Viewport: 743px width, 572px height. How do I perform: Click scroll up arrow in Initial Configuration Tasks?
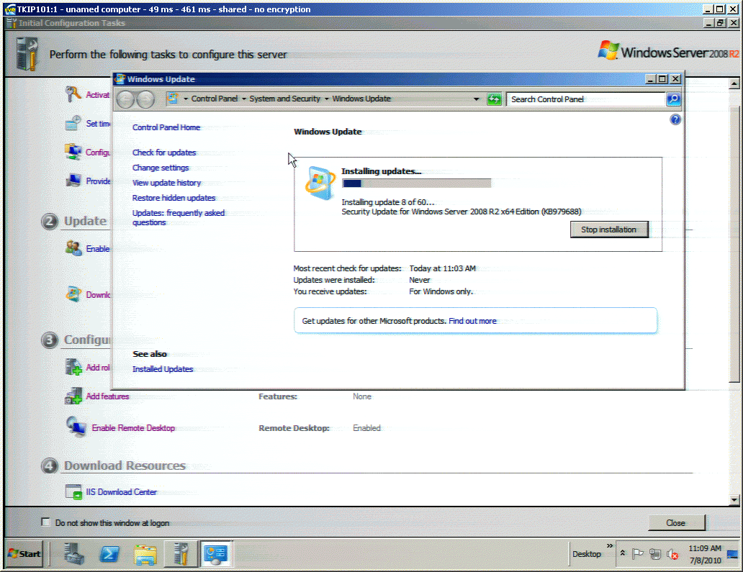click(x=734, y=83)
